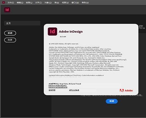146x118 pixels.
Task: Open the 帮助(H) menu
Action: (85, 2)
